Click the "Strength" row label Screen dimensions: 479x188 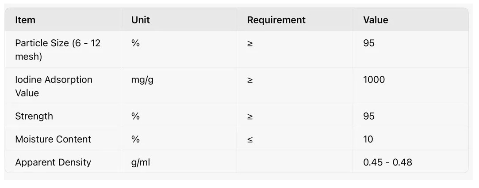click(x=34, y=116)
